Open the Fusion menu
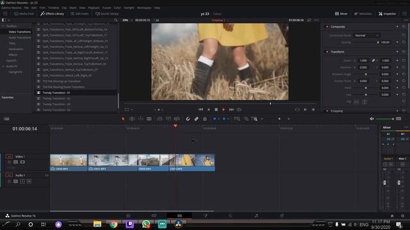 pos(107,8)
